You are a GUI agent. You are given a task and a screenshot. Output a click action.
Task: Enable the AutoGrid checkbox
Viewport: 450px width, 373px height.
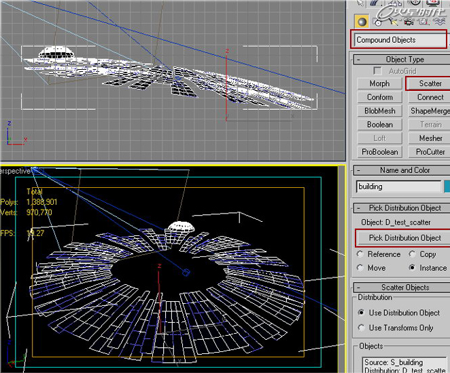point(377,71)
